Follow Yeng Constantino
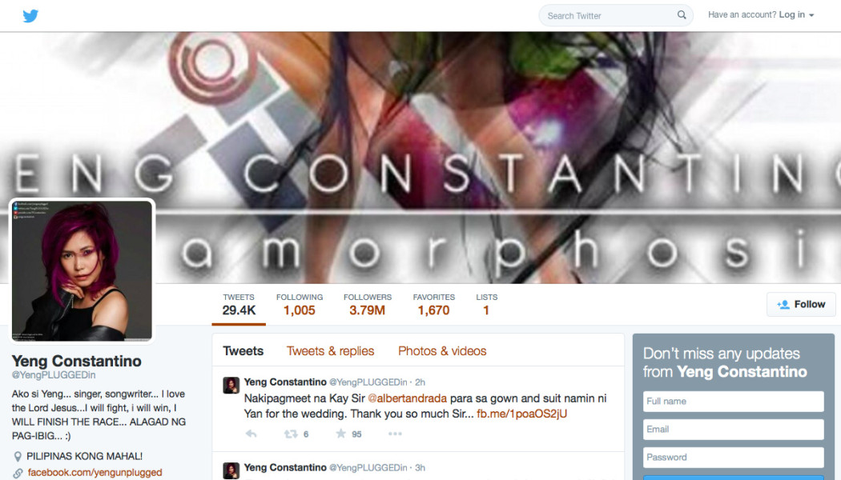The height and width of the screenshot is (480, 841). coord(801,304)
